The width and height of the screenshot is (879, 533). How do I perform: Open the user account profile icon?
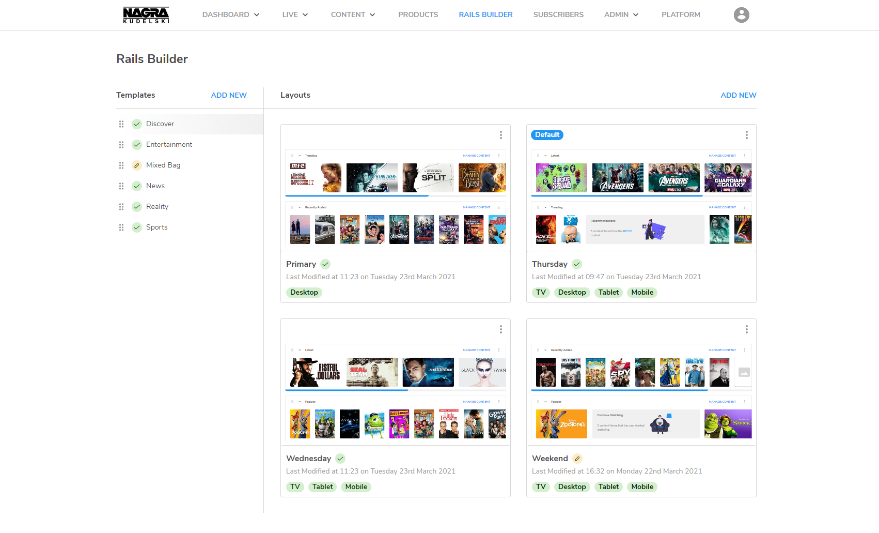coord(741,15)
